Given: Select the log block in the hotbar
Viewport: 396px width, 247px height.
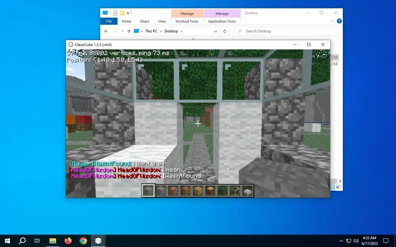Looking at the screenshot, I should pos(210,191).
